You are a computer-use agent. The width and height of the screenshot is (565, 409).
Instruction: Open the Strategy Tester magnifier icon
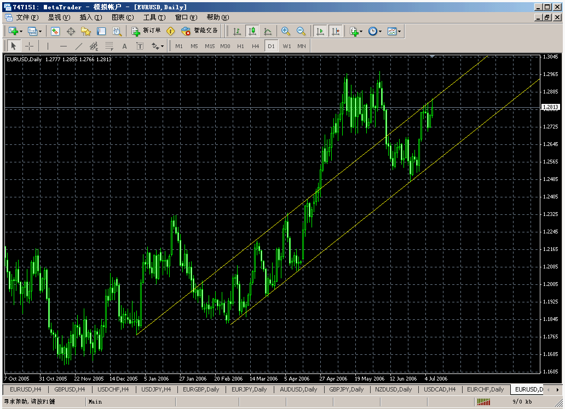pyautogui.click(x=117, y=31)
